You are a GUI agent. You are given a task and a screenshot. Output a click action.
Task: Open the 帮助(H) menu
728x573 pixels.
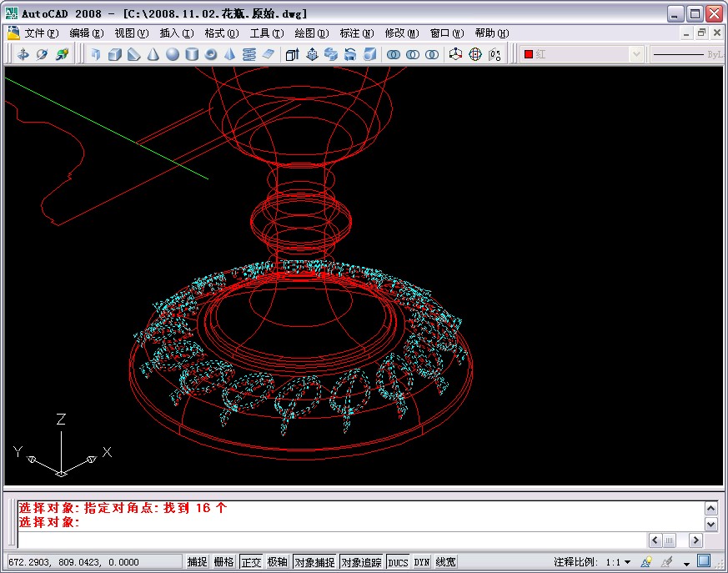492,33
